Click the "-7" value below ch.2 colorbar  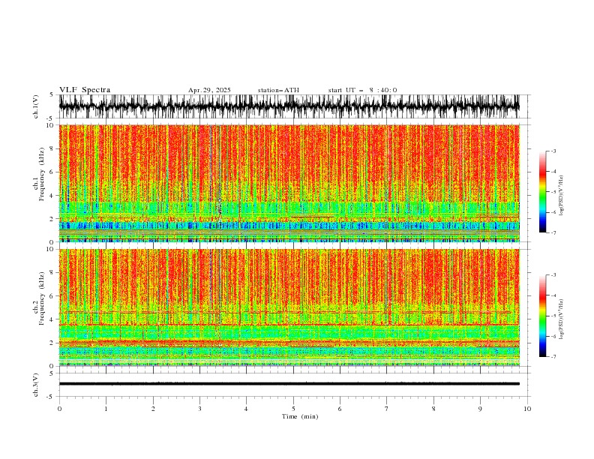click(553, 356)
